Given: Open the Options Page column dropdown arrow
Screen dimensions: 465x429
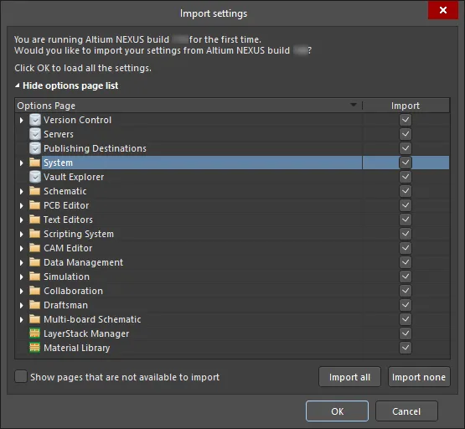Looking at the screenshot, I should (x=354, y=105).
